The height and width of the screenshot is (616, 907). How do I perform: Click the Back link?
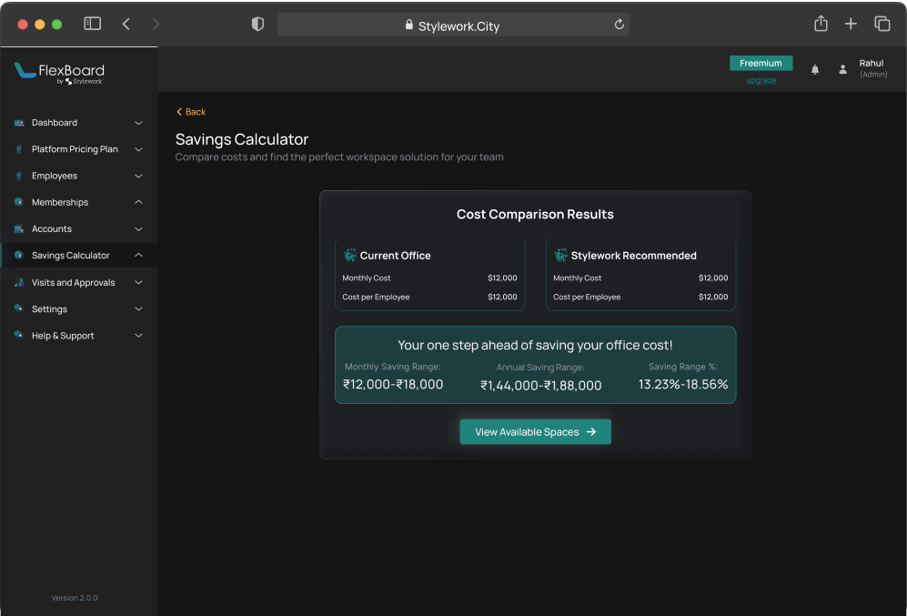191,112
